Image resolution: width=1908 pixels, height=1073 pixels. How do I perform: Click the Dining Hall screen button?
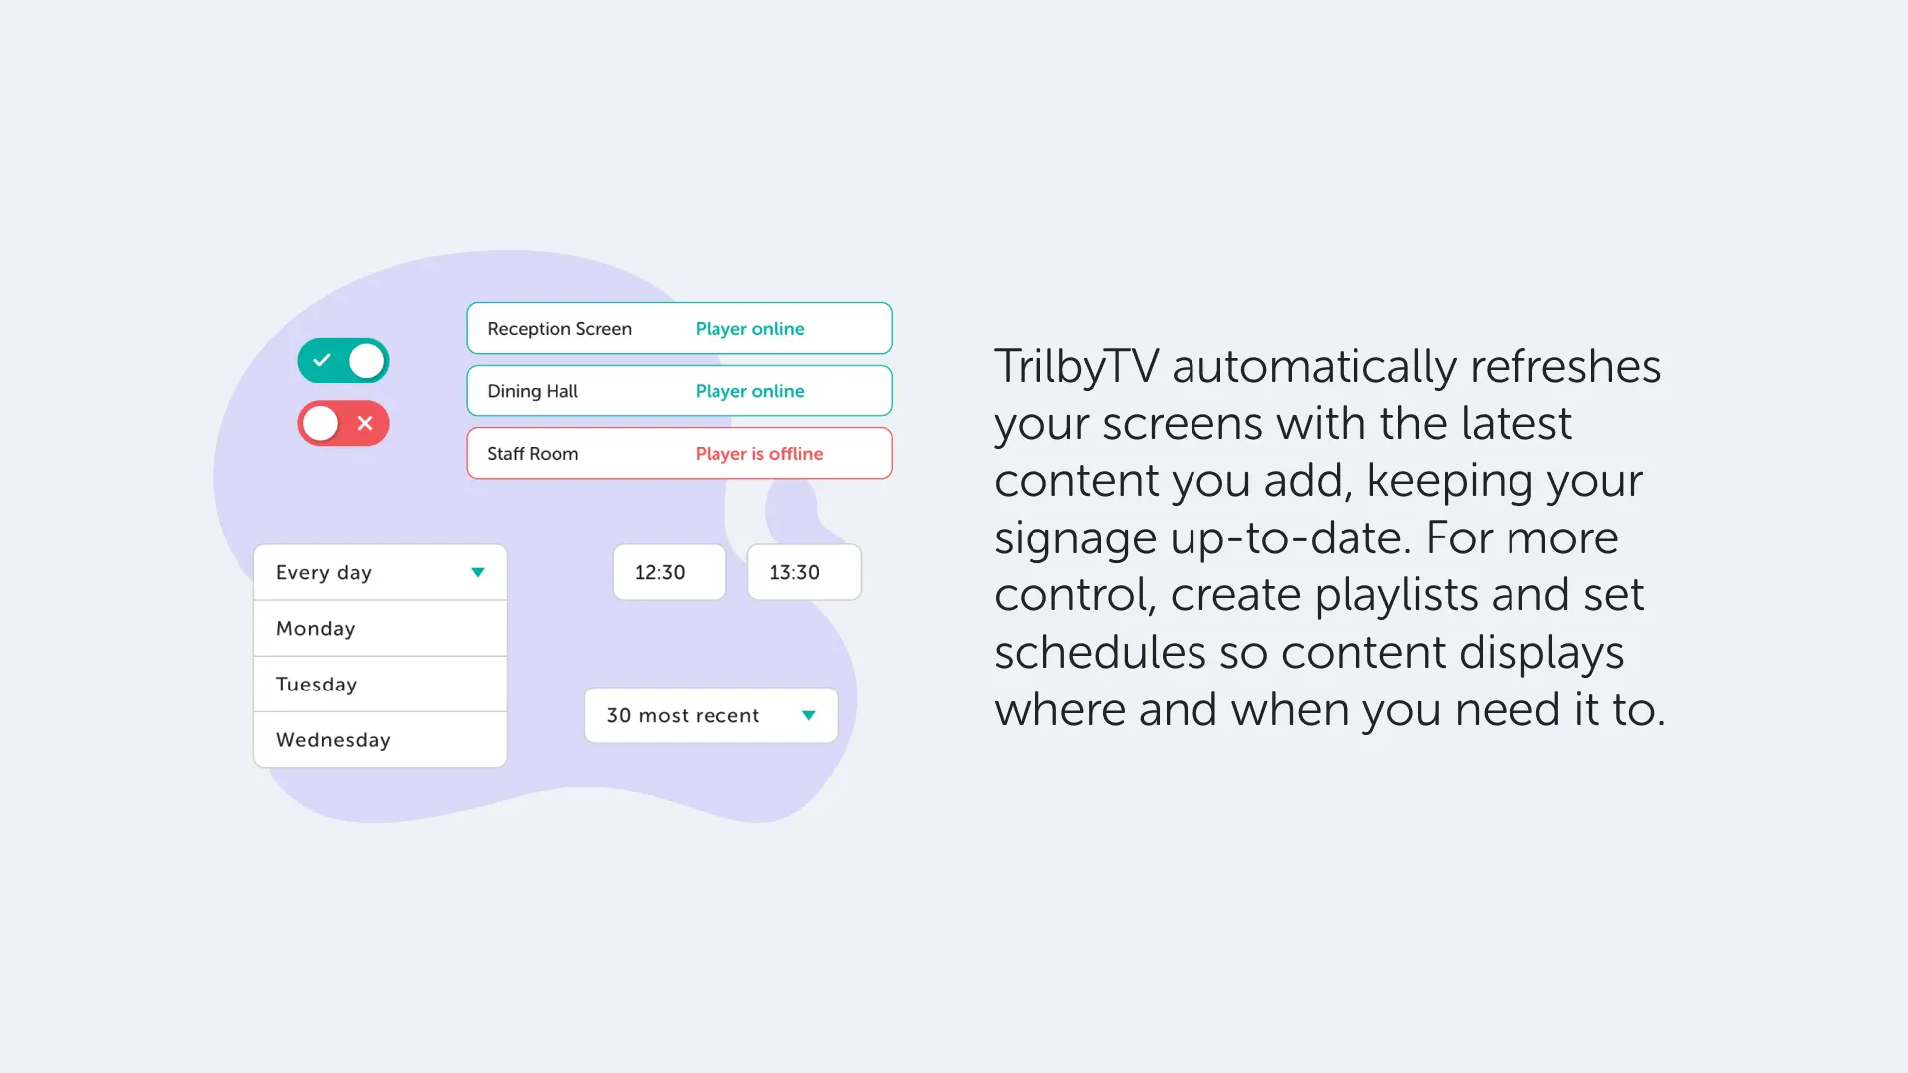680,390
